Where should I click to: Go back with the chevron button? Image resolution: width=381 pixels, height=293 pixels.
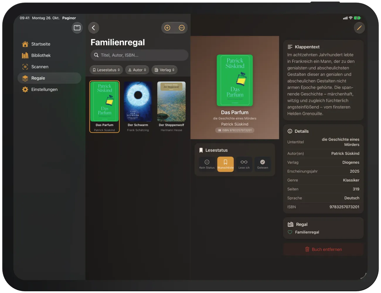tap(93, 28)
